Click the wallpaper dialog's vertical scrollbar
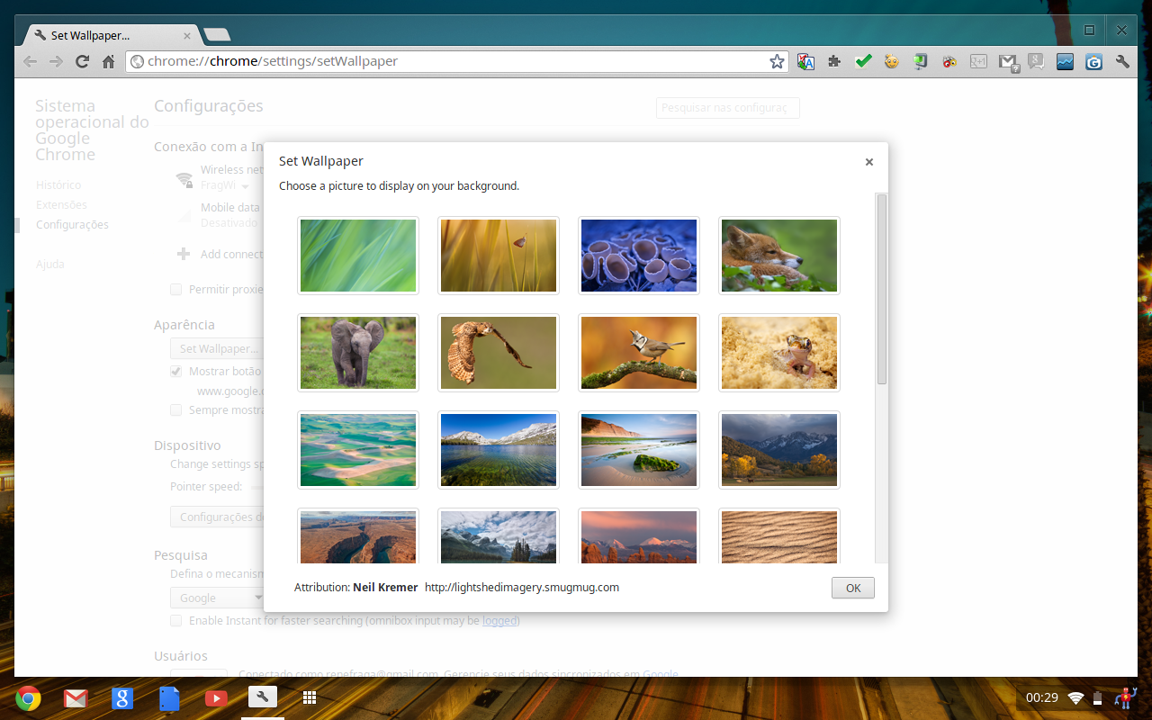 tap(882, 288)
